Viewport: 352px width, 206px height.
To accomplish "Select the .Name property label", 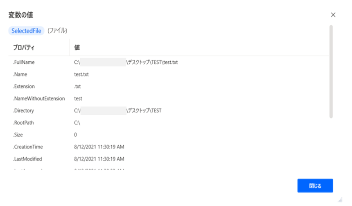I will tap(20, 74).
